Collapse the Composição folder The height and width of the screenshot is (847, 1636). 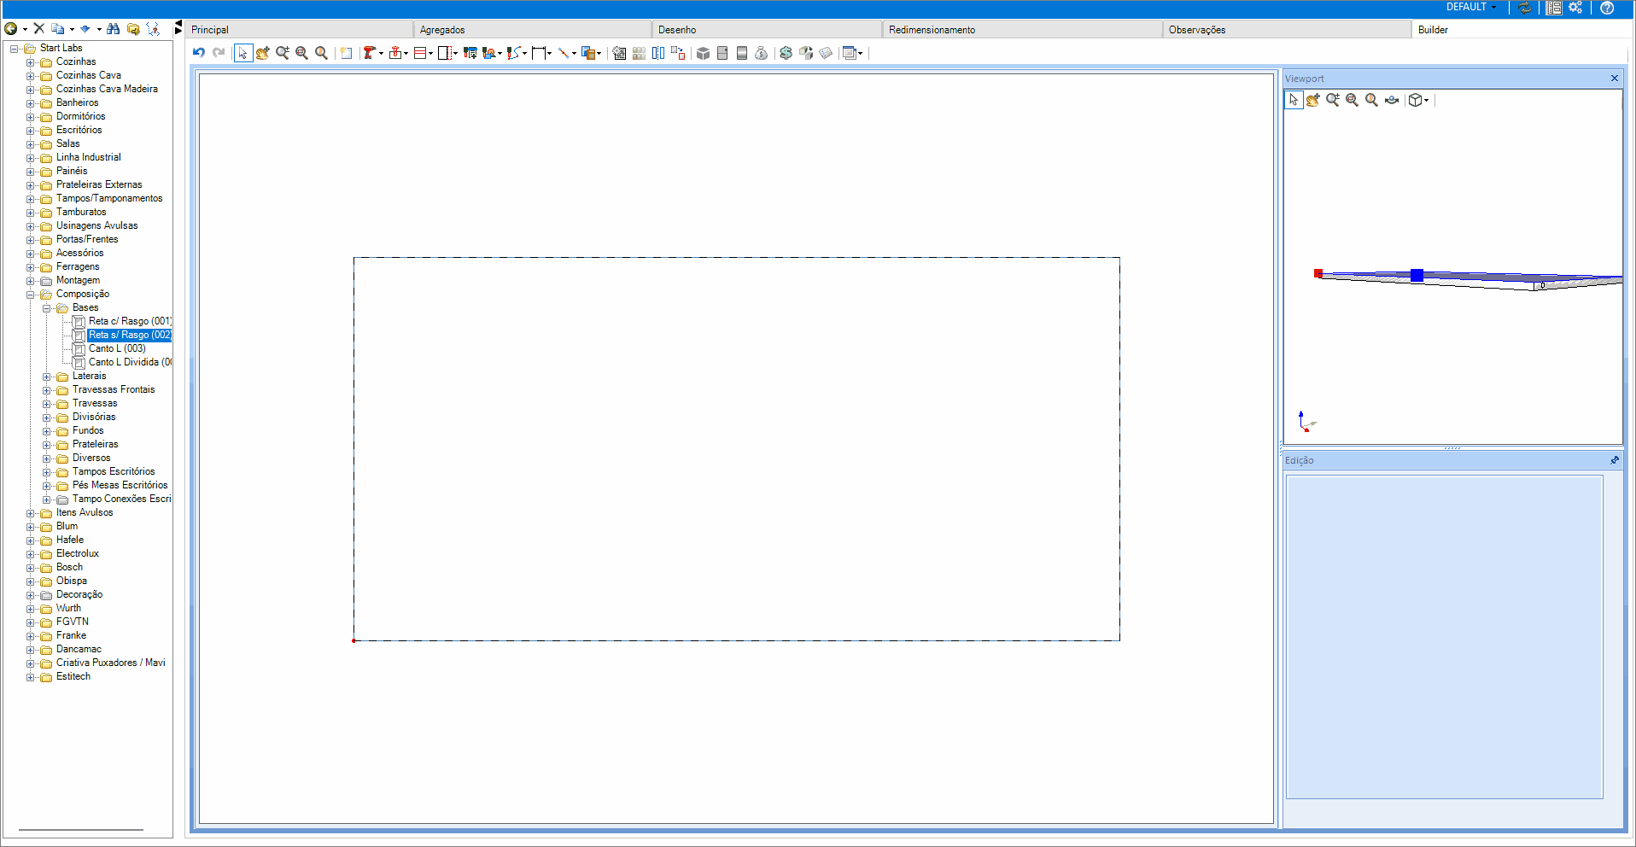point(31,295)
